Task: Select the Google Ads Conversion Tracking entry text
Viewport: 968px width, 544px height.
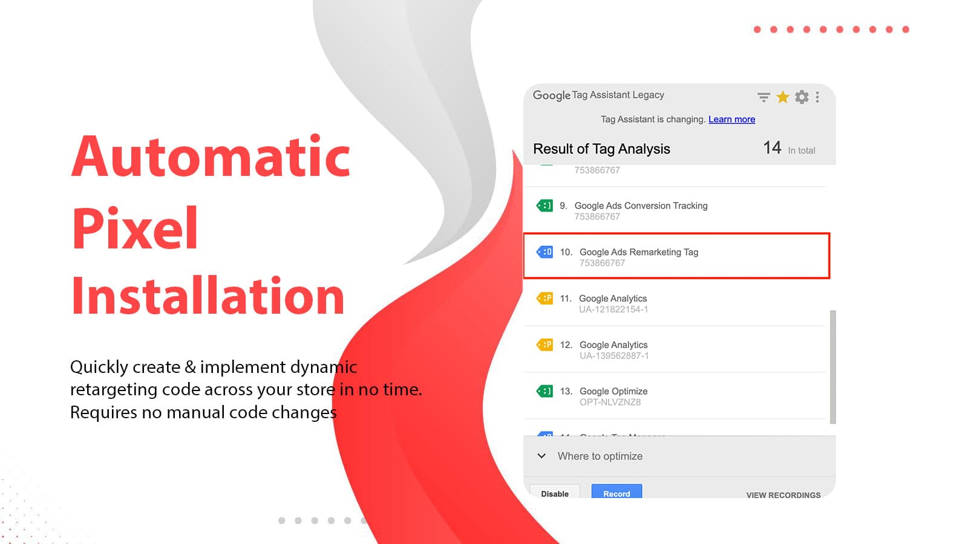Action: point(641,206)
